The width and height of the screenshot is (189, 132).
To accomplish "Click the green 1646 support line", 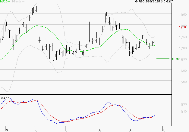I will click(x=163, y=59).
